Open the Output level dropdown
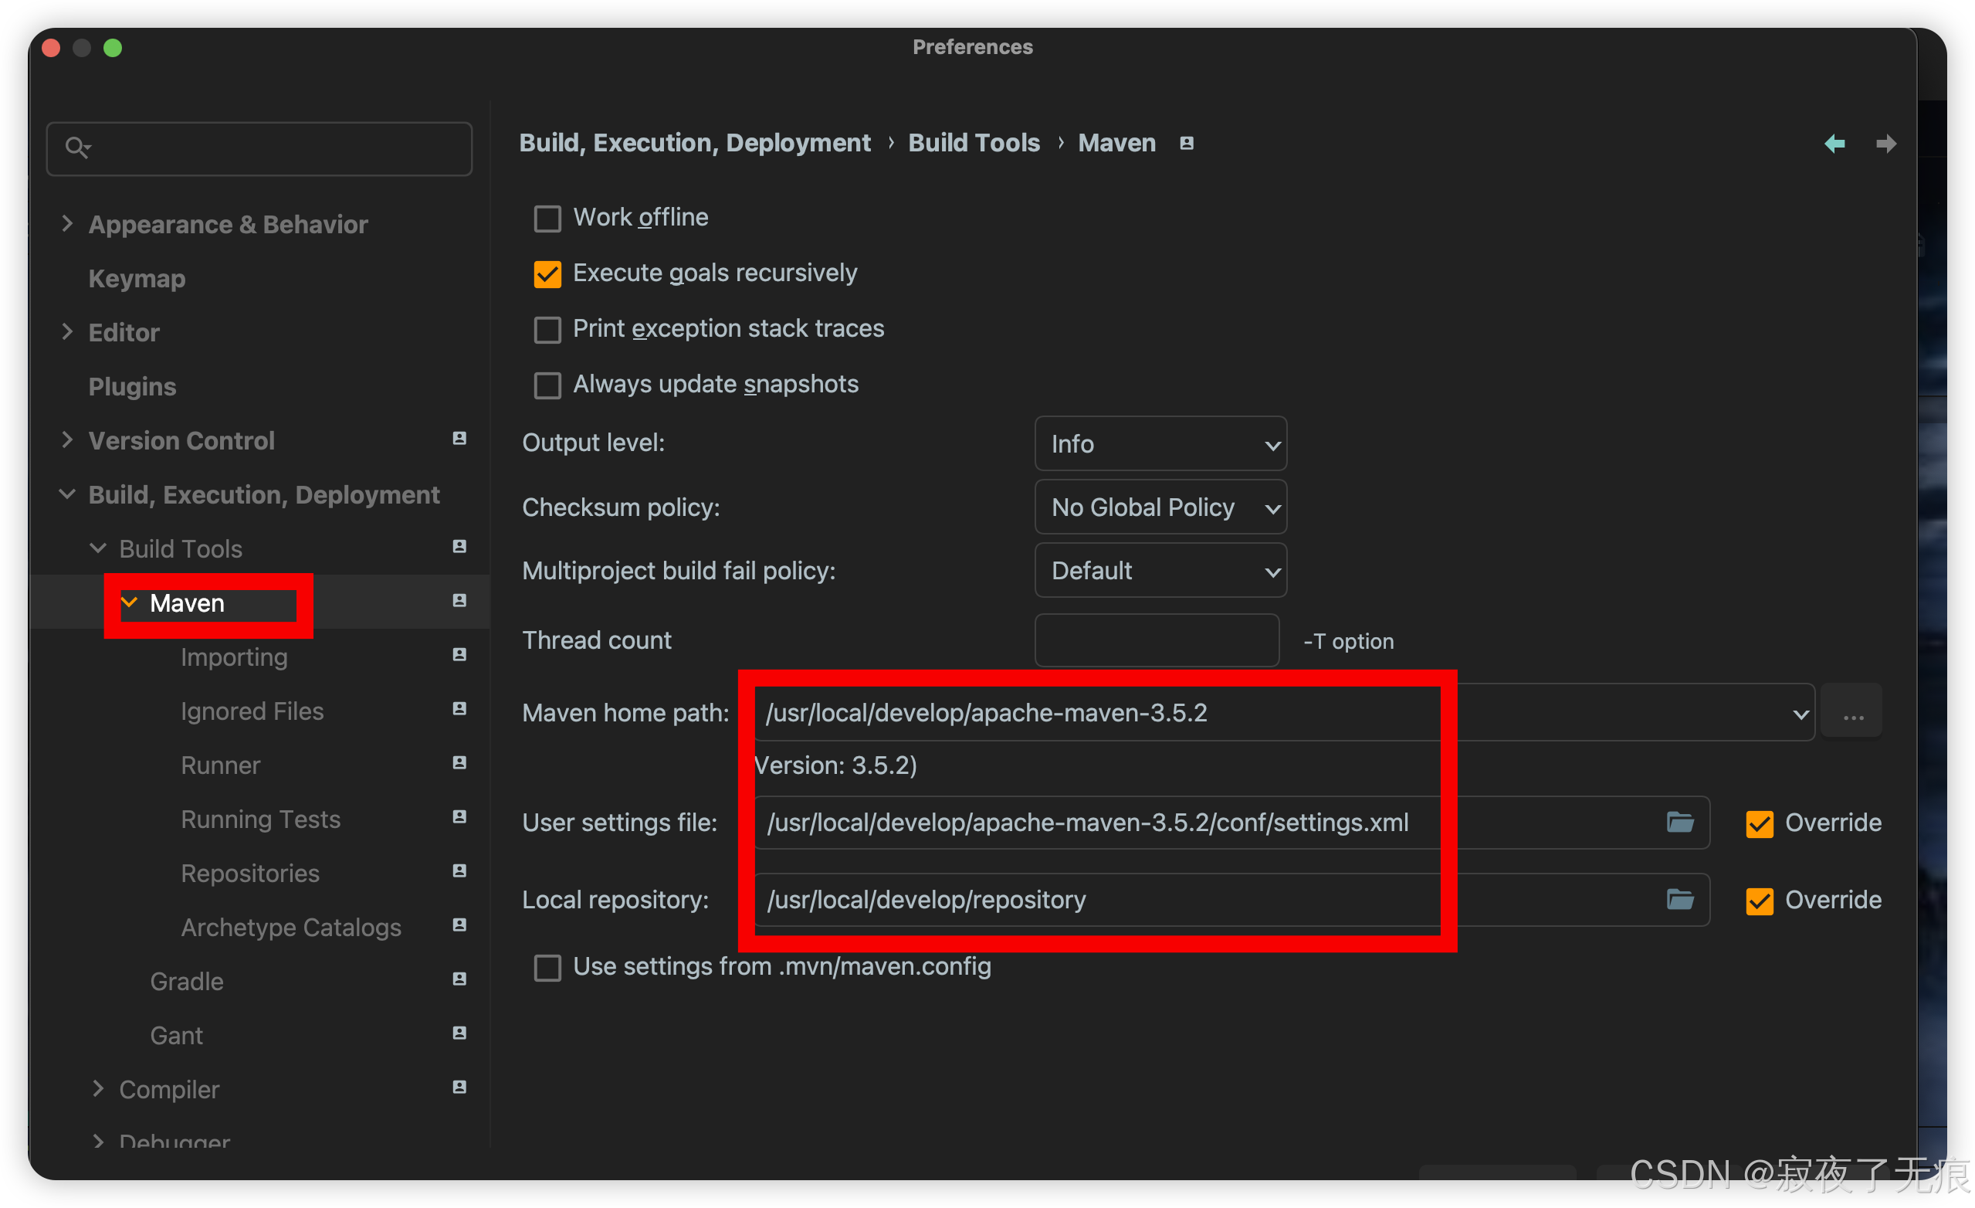 coord(1160,443)
